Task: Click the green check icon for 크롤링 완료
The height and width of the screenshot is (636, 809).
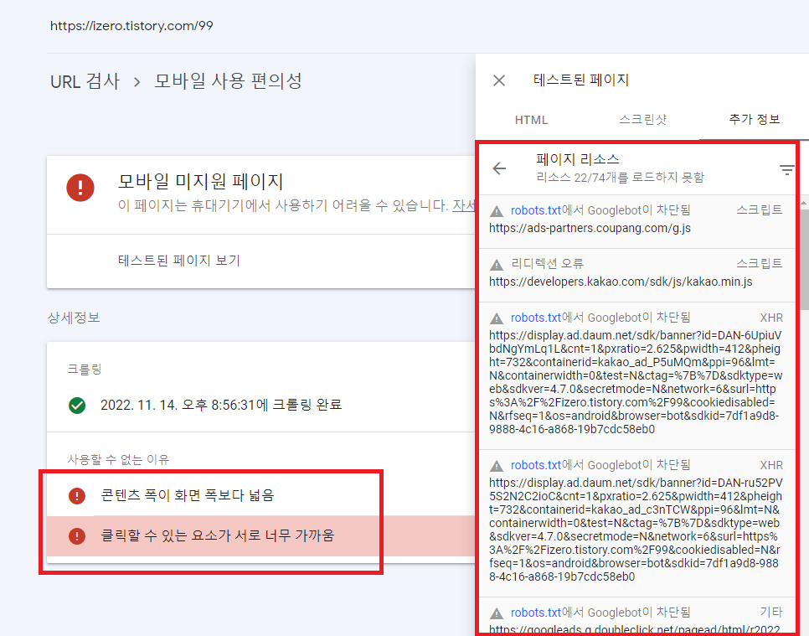Action: (77, 406)
